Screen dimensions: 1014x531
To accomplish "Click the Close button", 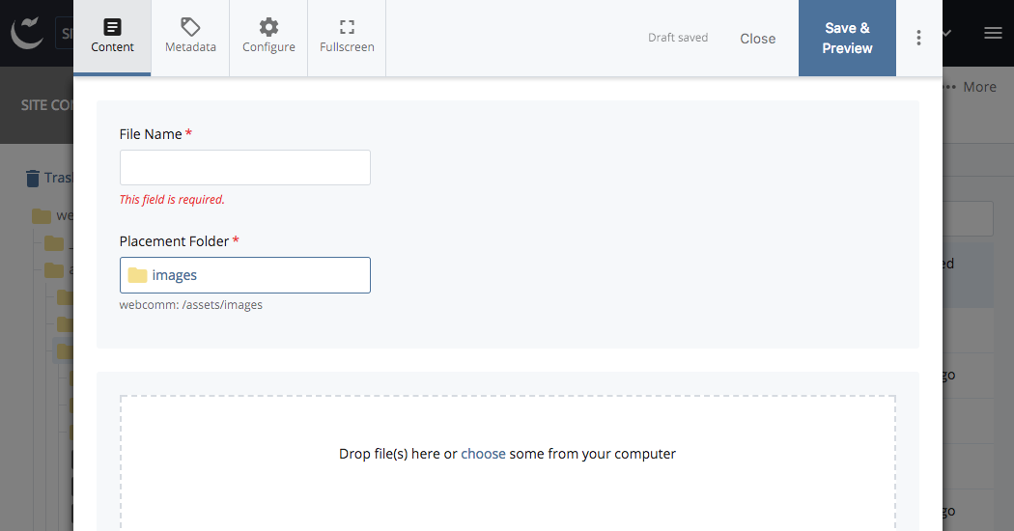I will pyautogui.click(x=757, y=39).
